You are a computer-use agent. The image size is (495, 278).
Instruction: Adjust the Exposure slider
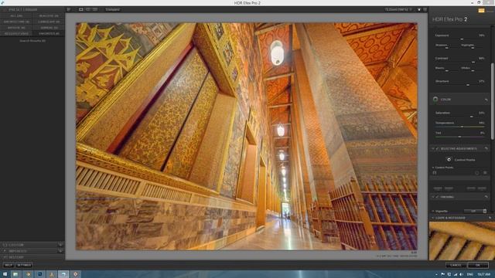coord(459,39)
